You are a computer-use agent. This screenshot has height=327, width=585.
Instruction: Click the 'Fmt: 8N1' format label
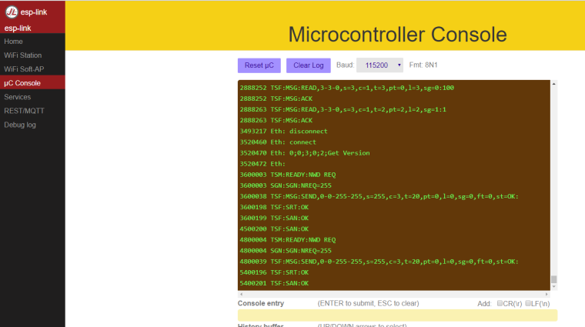[423, 65]
